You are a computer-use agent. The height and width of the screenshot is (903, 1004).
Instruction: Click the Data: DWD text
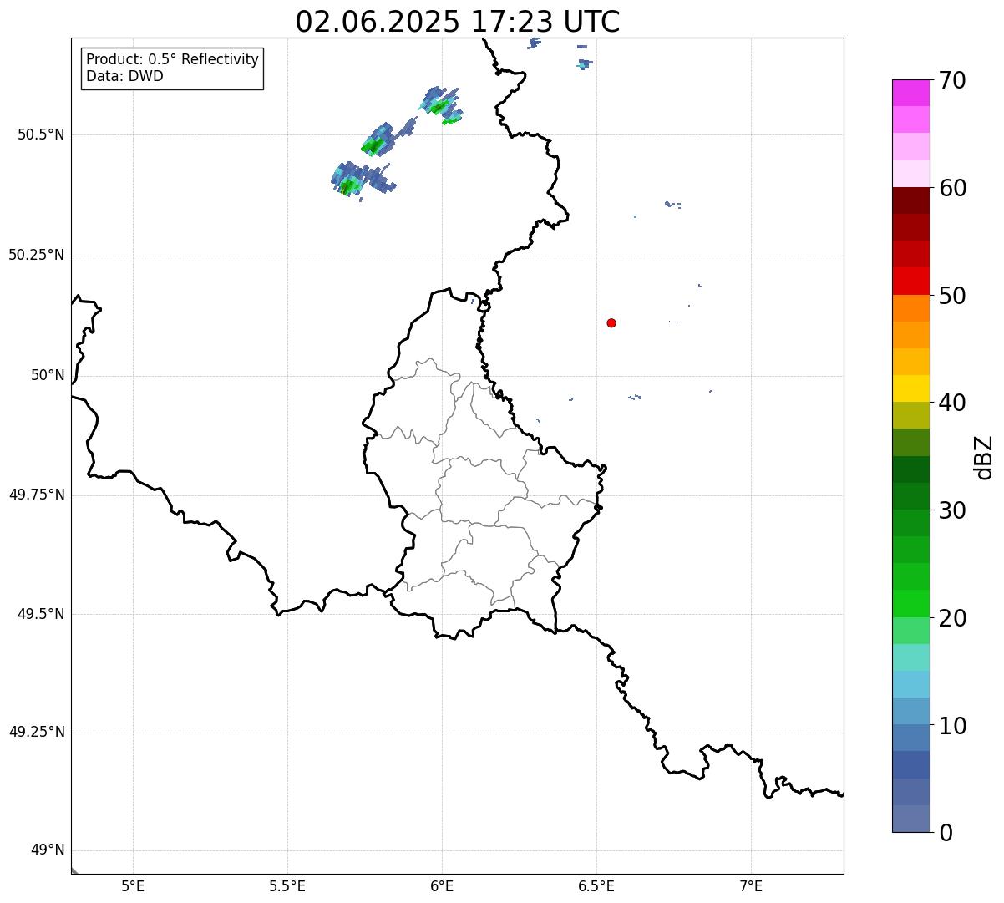point(124,76)
